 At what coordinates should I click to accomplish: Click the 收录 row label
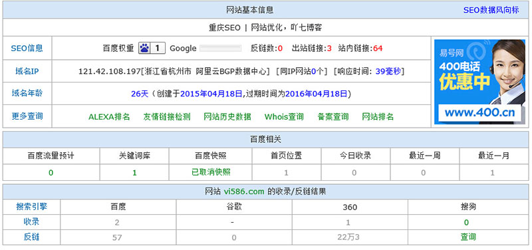(31, 222)
